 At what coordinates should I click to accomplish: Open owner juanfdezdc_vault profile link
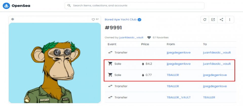click(x=131, y=38)
